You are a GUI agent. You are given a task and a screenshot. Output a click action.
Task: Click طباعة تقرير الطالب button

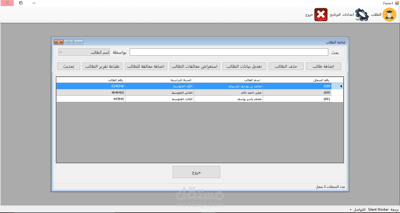(102, 66)
